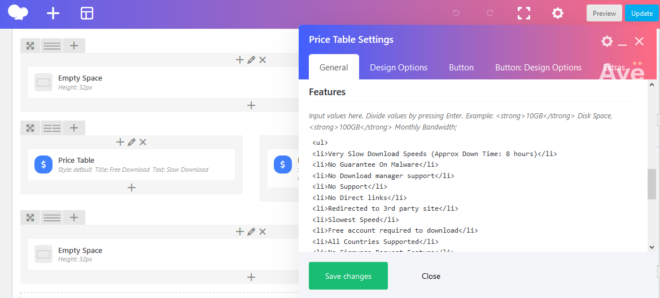Image resolution: width=660 pixels, height=298 pixels.
Task: Open the Extras tab
Action: 614,67
